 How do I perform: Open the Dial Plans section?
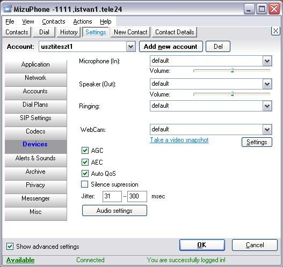pyautogui.click(x=36, y=107)
